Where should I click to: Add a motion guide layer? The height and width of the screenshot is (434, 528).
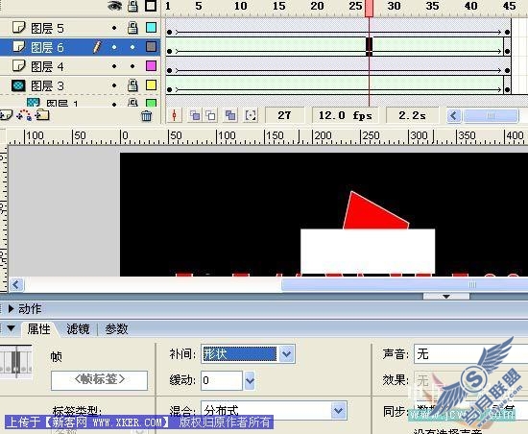click(24, 115)
